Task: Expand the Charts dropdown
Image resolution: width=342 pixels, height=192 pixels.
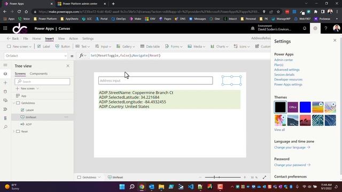Action: point(227,46)
